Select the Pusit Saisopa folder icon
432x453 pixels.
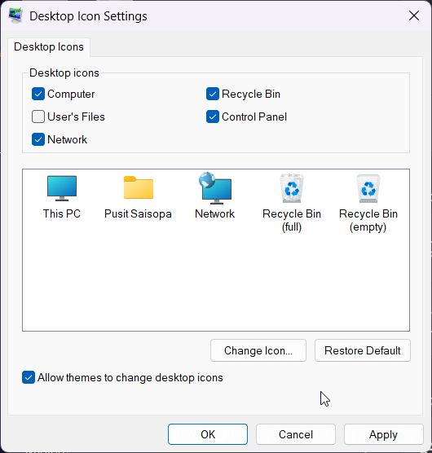pos(139,187)
